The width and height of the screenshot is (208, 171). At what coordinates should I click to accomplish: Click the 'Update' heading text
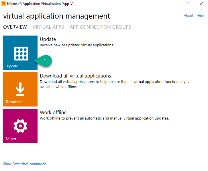point(48,39)
